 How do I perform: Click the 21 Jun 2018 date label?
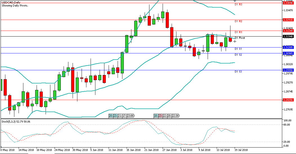click(x=151, y=150)
